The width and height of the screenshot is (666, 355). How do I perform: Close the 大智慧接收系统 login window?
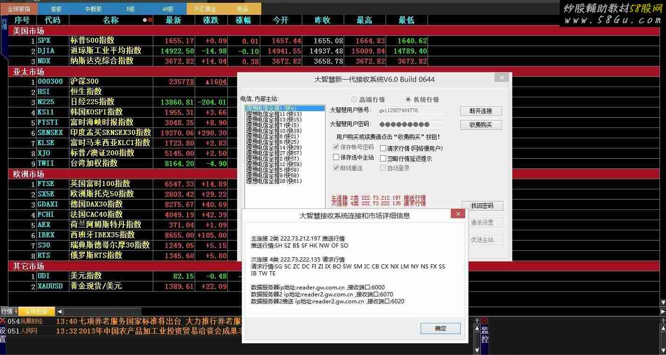point(501,78)
